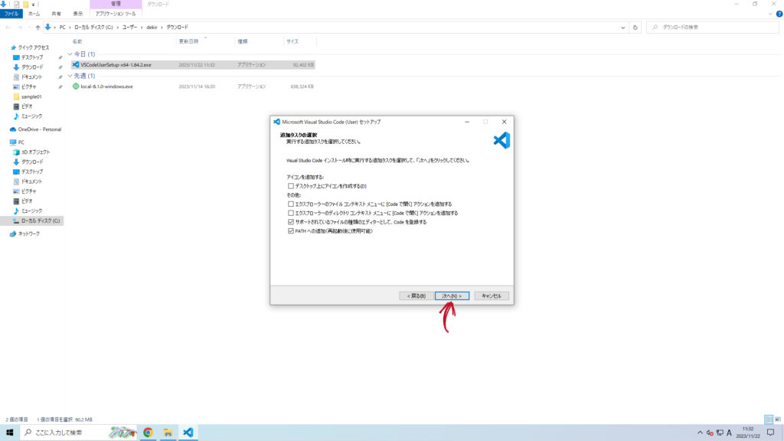Expand the Explorer ribbon chevron
Screen dimensions: 784x441
[770, 14]
